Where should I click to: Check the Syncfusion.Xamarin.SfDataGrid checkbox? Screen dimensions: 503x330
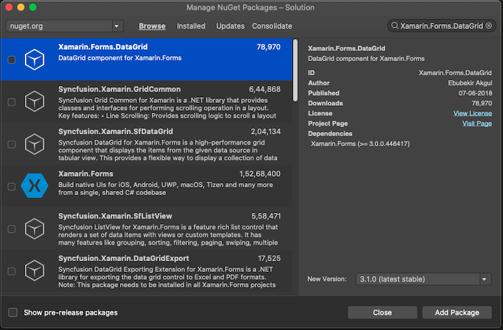11,145
